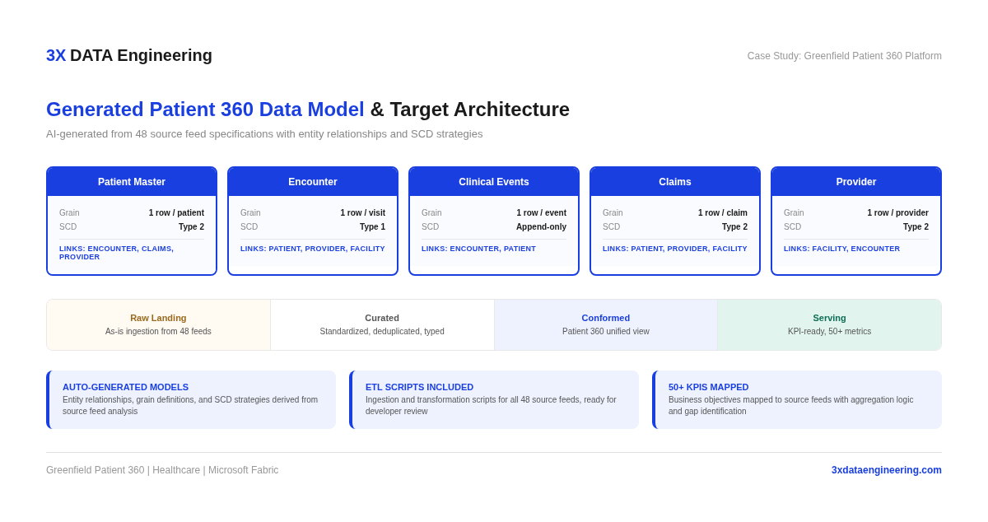Click the '1 row / provider' grain value

click(897, 213)
